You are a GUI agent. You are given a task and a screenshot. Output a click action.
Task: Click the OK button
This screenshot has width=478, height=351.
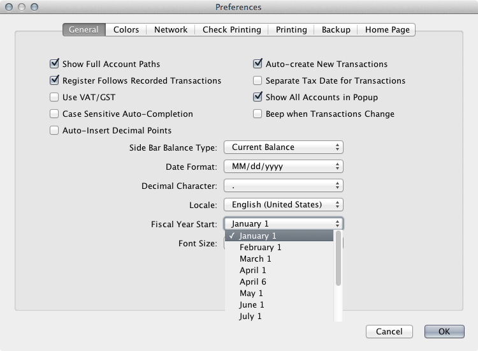tap(444, 332)
